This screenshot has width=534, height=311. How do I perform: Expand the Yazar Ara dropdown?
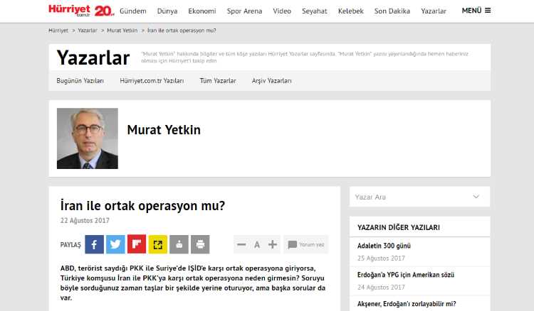coord(419,197)
